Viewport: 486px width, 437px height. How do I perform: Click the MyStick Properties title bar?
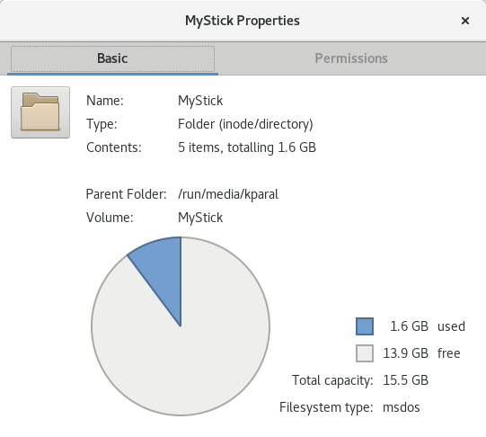(x=243, y=21)
